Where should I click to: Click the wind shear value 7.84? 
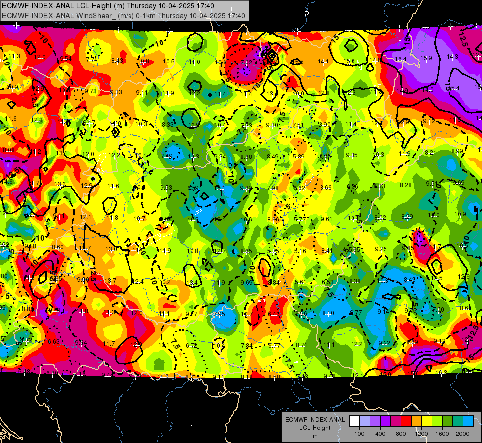tap(247, 346)
